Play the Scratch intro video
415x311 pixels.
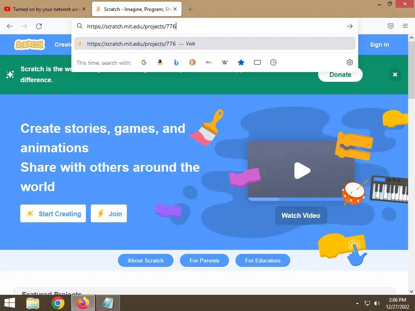[302, 170]
